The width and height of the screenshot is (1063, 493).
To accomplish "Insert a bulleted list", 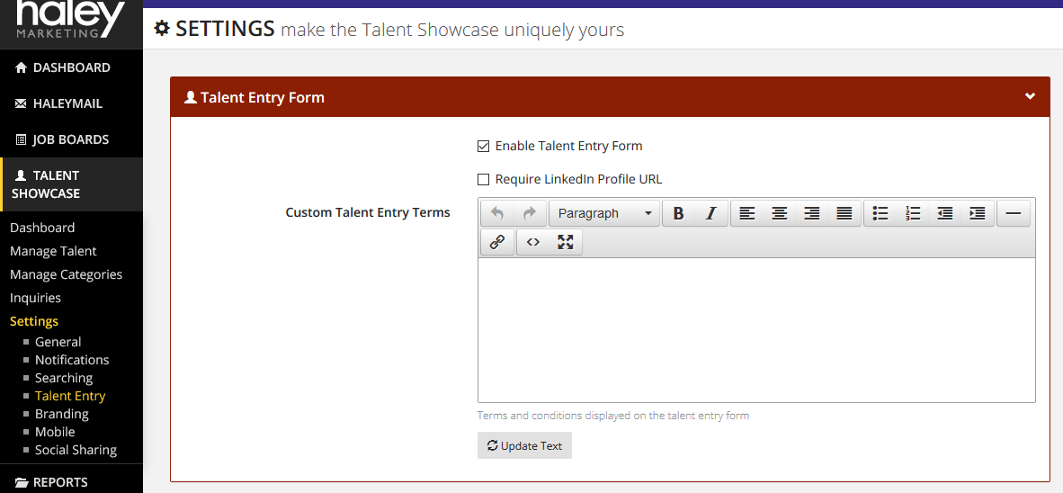I will [880, 213].
